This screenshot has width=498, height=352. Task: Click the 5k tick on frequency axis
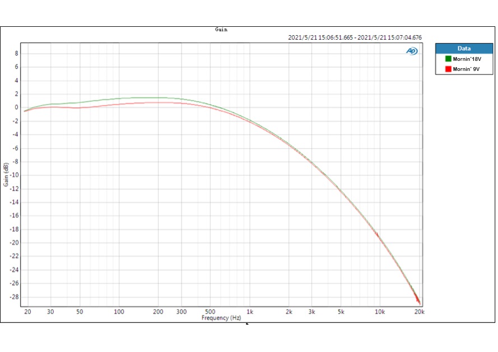(x=341, y=312)
